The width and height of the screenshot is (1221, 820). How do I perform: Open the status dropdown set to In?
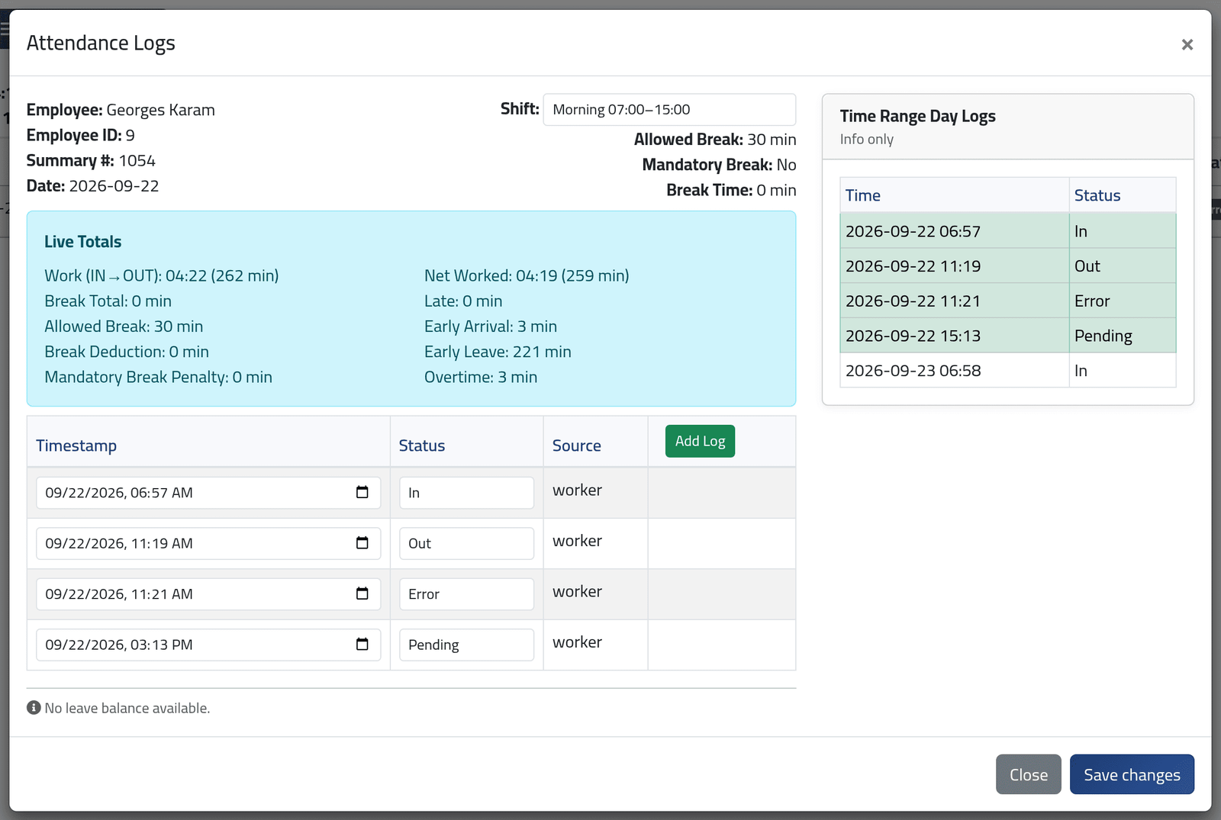[466, 493]
